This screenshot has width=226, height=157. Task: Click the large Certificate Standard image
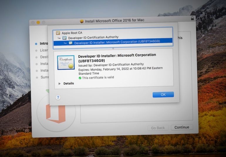pos(66,63)
